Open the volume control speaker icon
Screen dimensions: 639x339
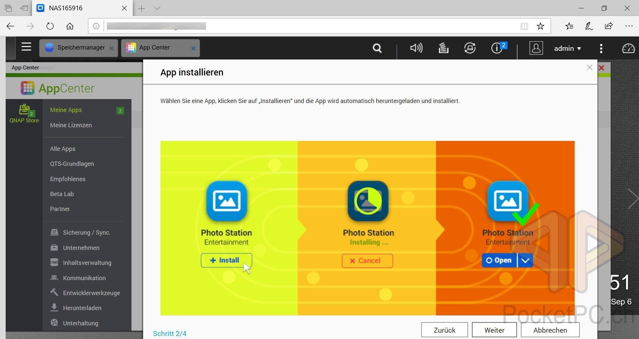[416, 48]
